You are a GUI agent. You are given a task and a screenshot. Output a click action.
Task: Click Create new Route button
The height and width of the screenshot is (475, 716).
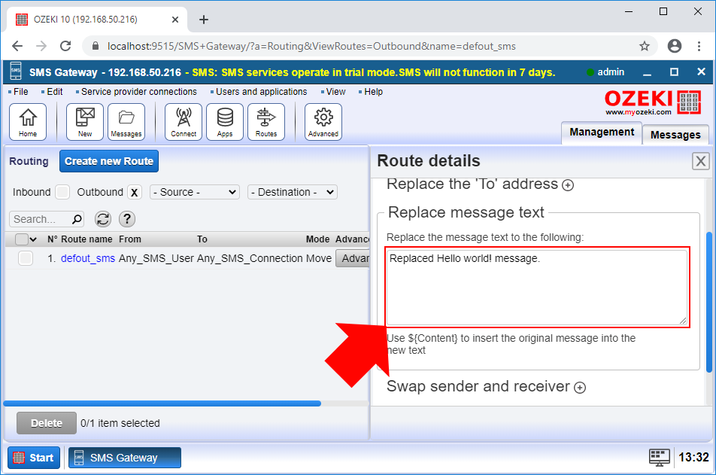108,161
